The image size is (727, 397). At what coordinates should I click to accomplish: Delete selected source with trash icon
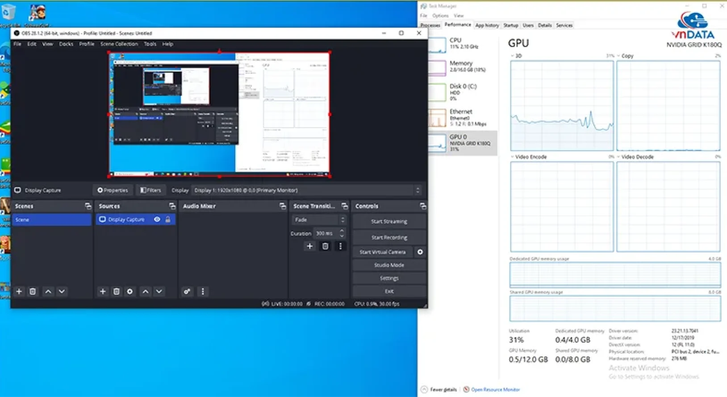(116, 291)
